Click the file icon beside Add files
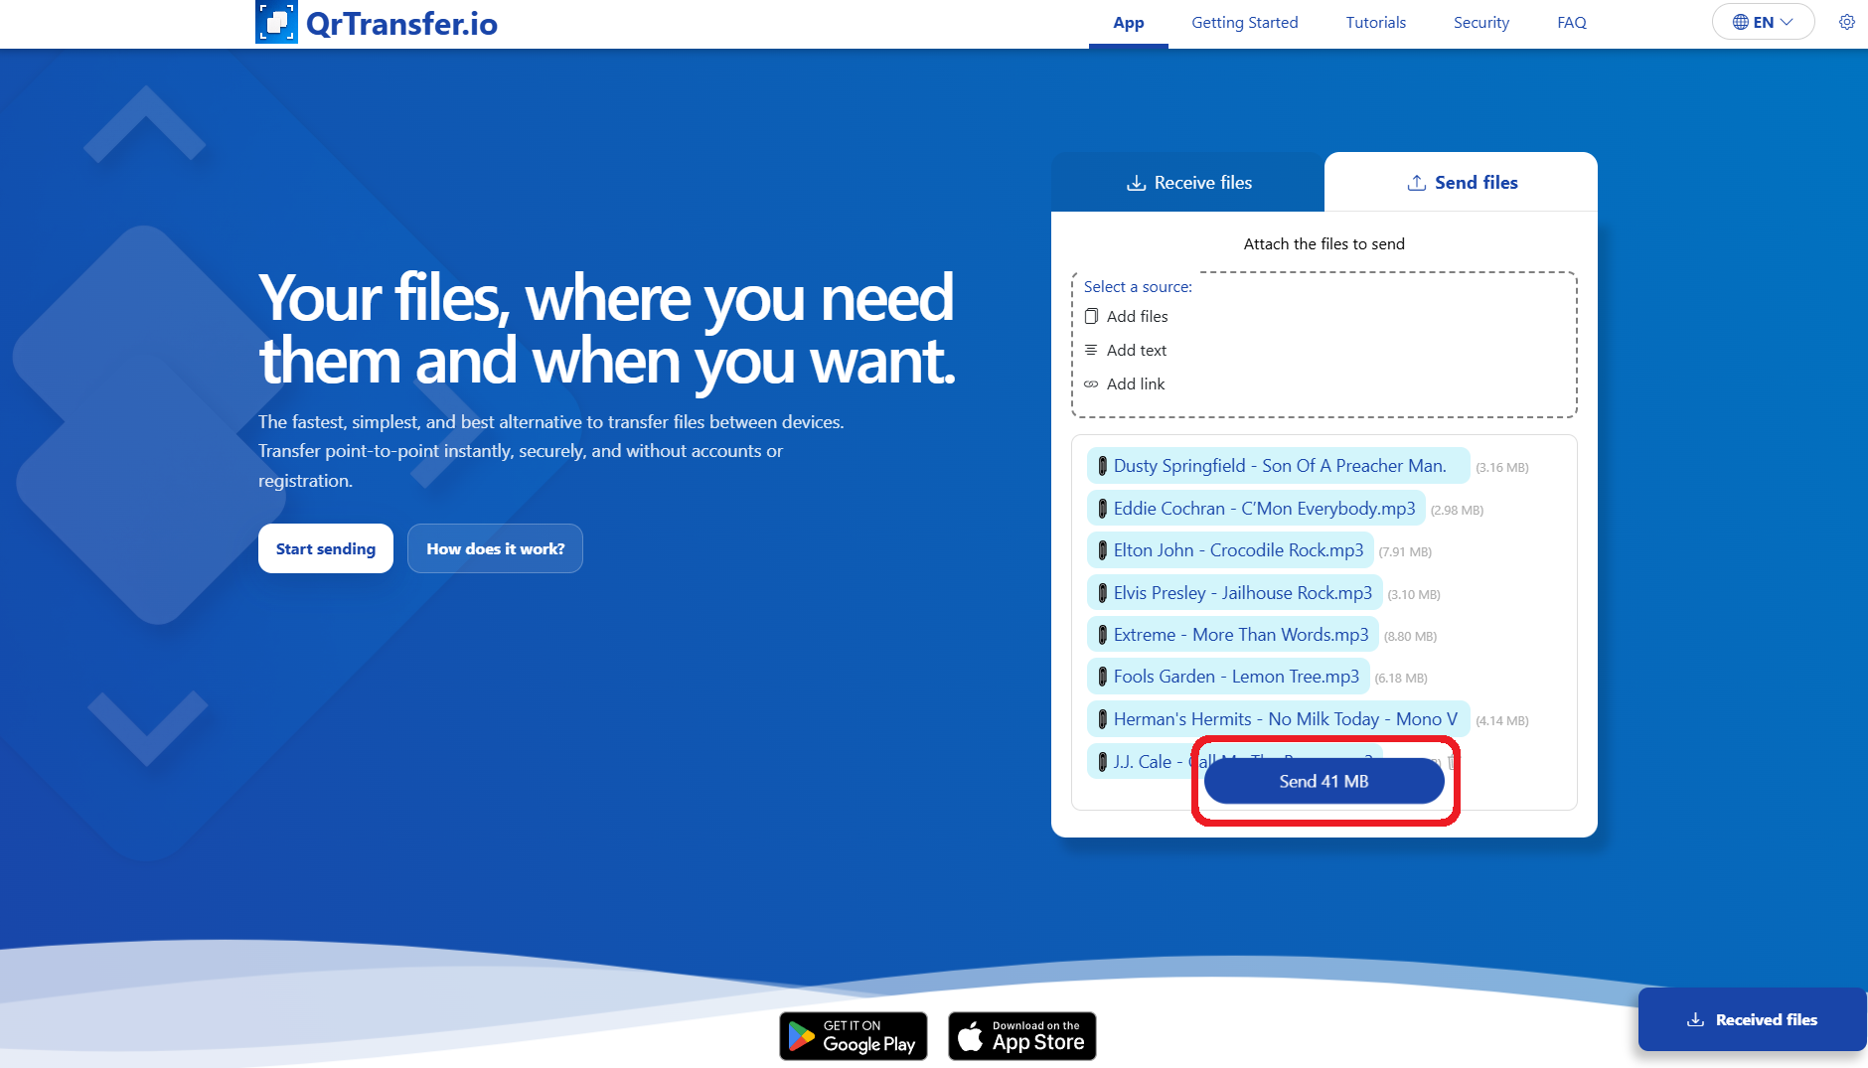This screenshot has width=1868, height=1068. pos(1091,316)
